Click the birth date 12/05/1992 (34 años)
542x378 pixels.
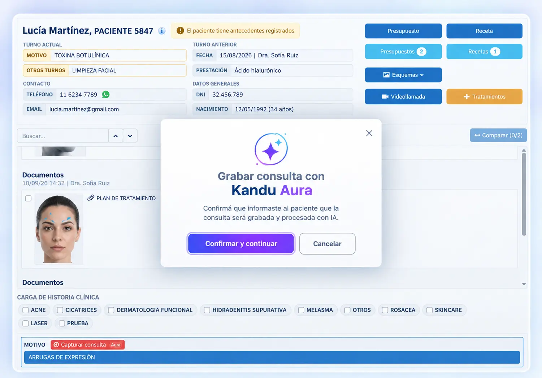[264, 109]
